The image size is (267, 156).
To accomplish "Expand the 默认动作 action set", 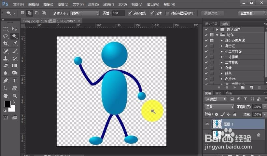I will pos(217,29).
